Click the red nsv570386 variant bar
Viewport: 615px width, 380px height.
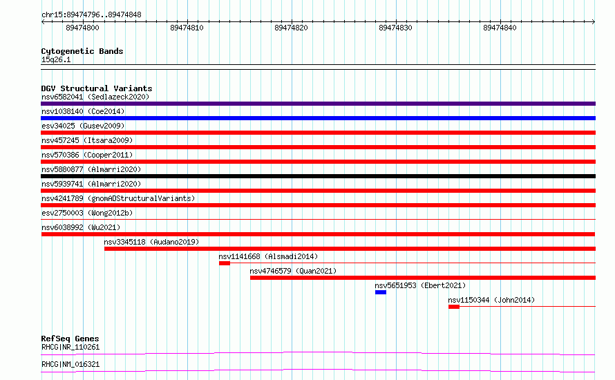point(318,162)
